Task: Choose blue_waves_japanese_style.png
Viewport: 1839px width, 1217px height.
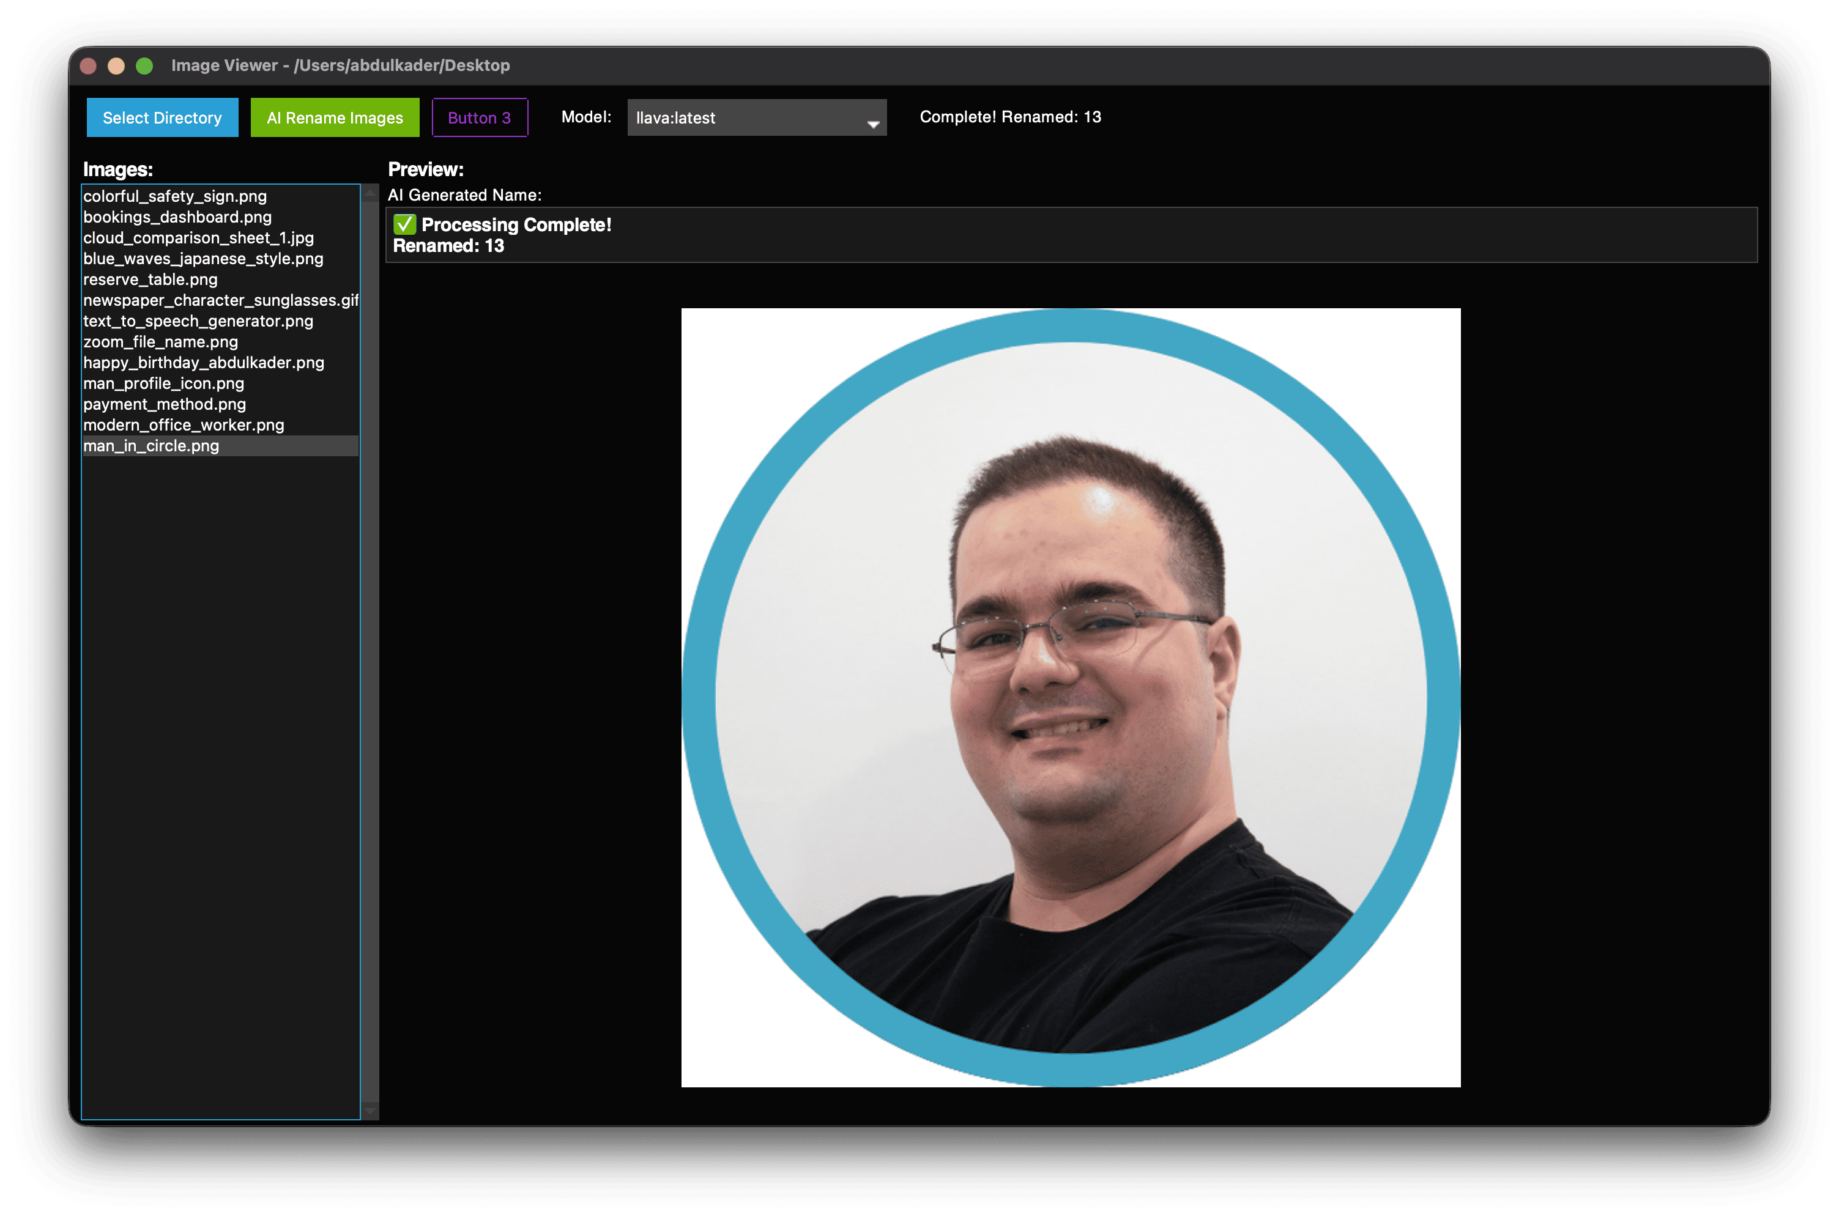Action: [203, 259]
